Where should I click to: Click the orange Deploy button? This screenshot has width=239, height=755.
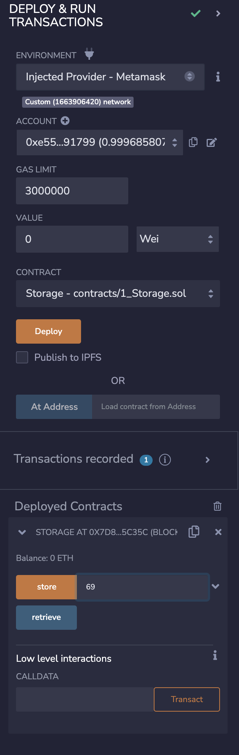[x=48, y=331]
